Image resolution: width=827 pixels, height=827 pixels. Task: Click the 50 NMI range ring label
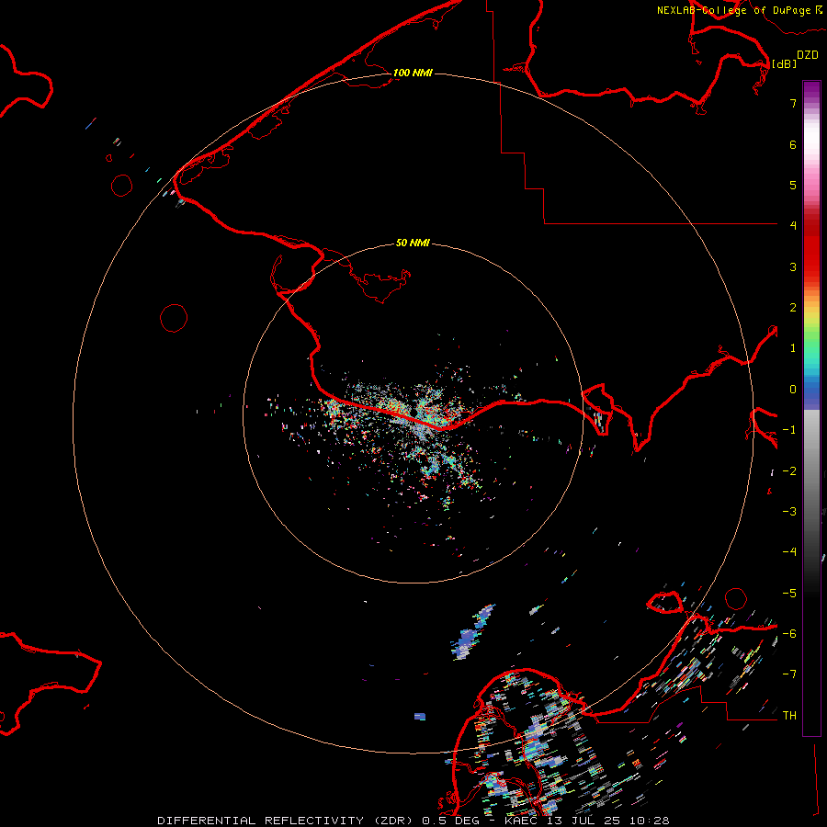[x=413, y=243]
